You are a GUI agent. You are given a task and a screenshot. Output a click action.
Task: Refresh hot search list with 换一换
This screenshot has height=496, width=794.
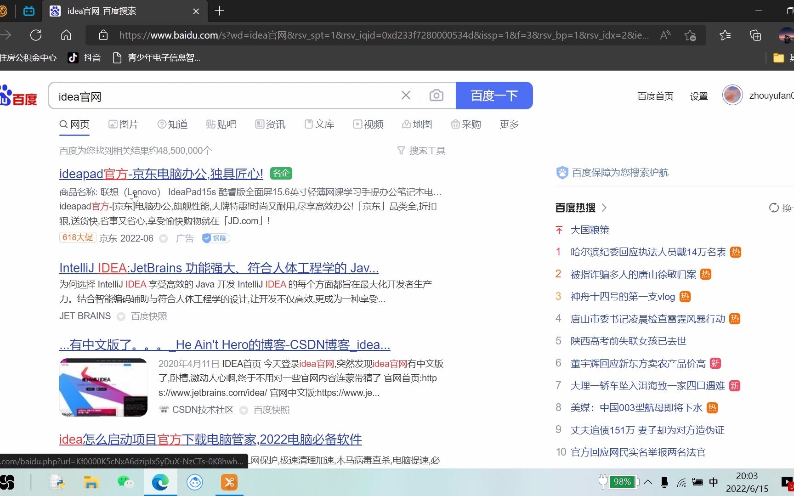[x=781, y=208]
